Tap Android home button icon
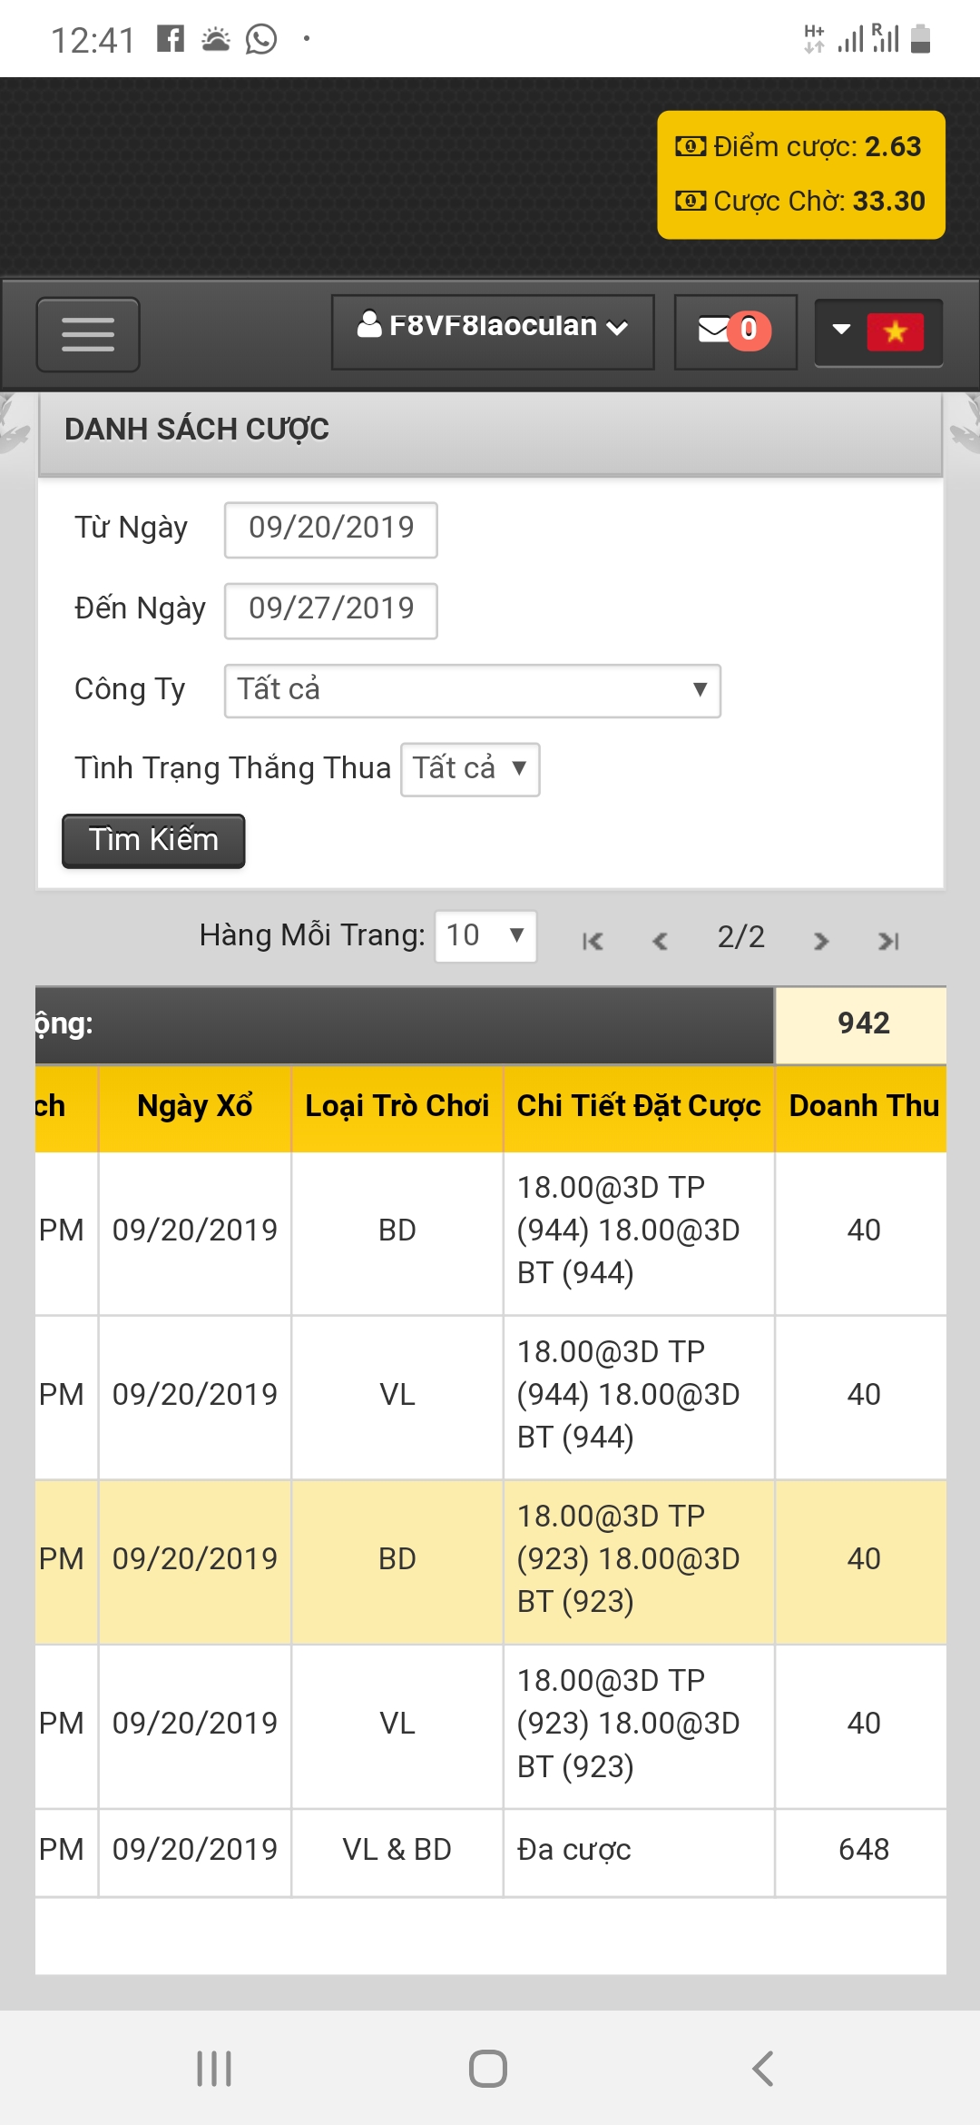This screenshot has width=980, height=2125. pos(488,2069)
